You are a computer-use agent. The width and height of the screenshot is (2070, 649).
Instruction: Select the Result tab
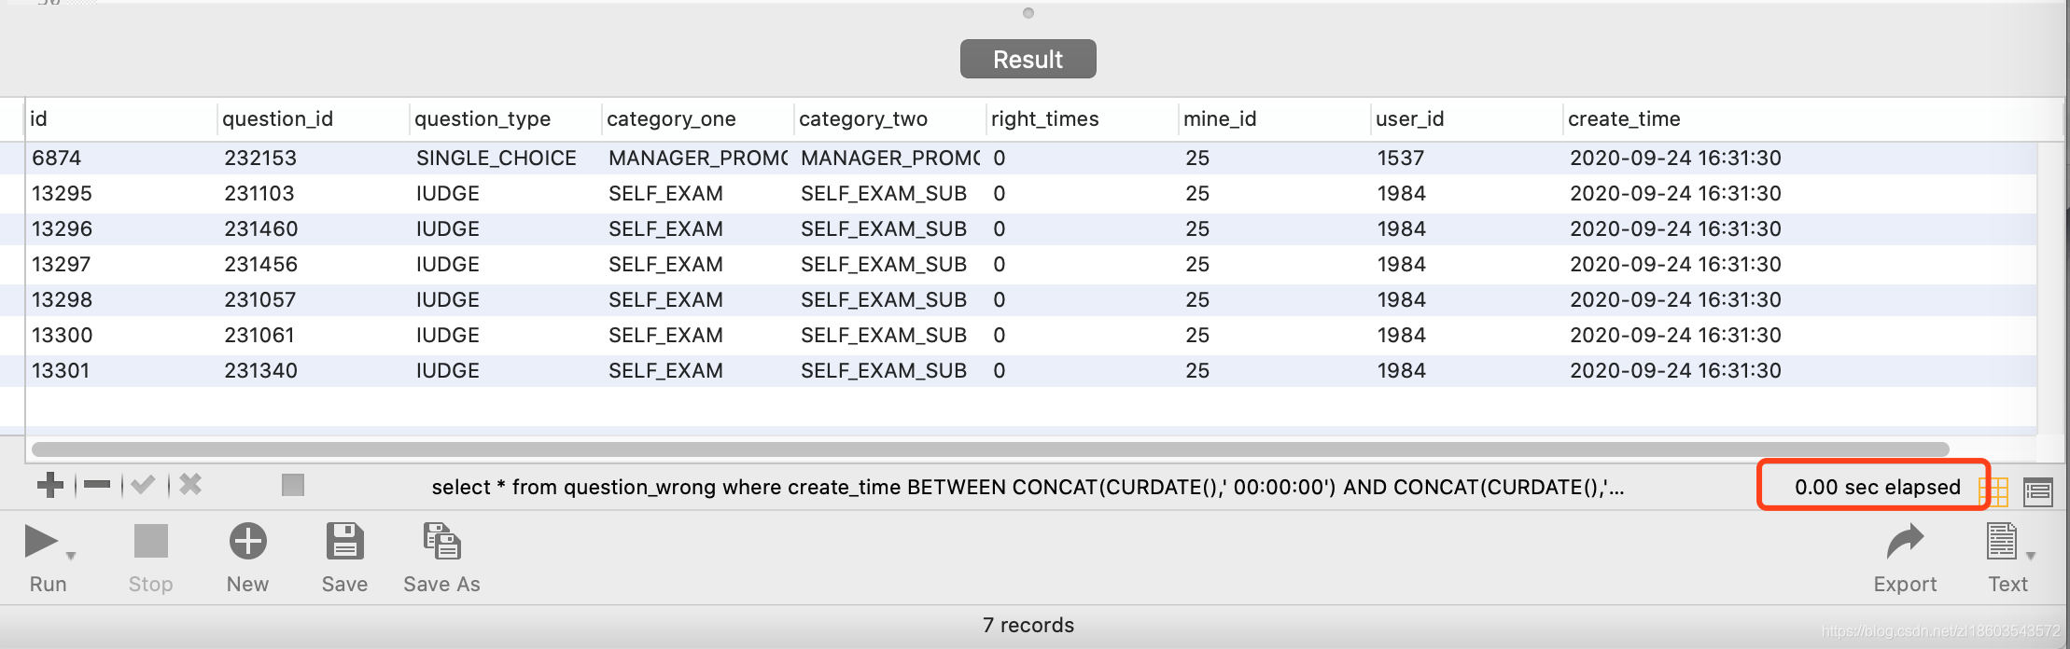tap(1028, 59)
